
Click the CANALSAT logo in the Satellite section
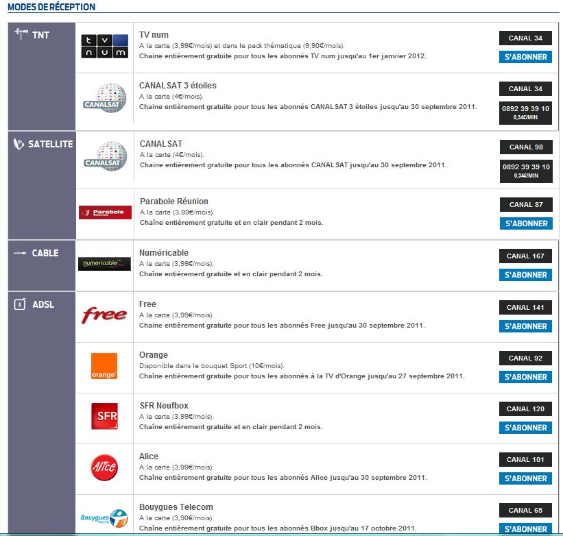(105, 156)
